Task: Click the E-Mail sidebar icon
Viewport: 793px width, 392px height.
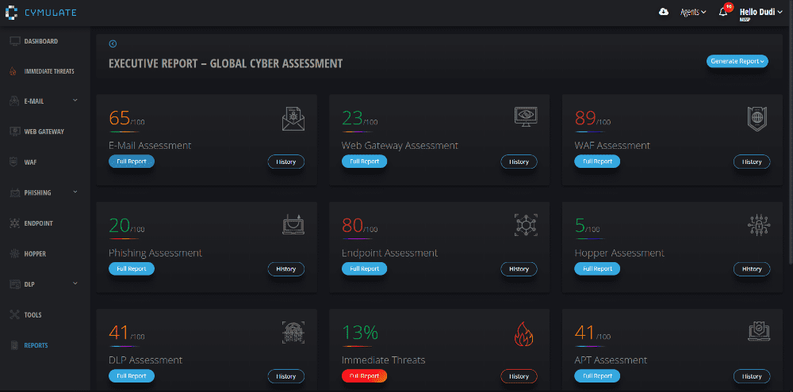Action: pos(14,101)
